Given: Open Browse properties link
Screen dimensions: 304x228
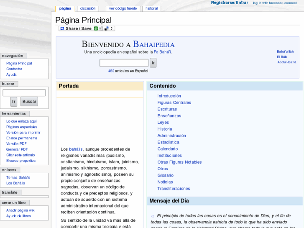Looking at the screenshot, I should point(21,161).
